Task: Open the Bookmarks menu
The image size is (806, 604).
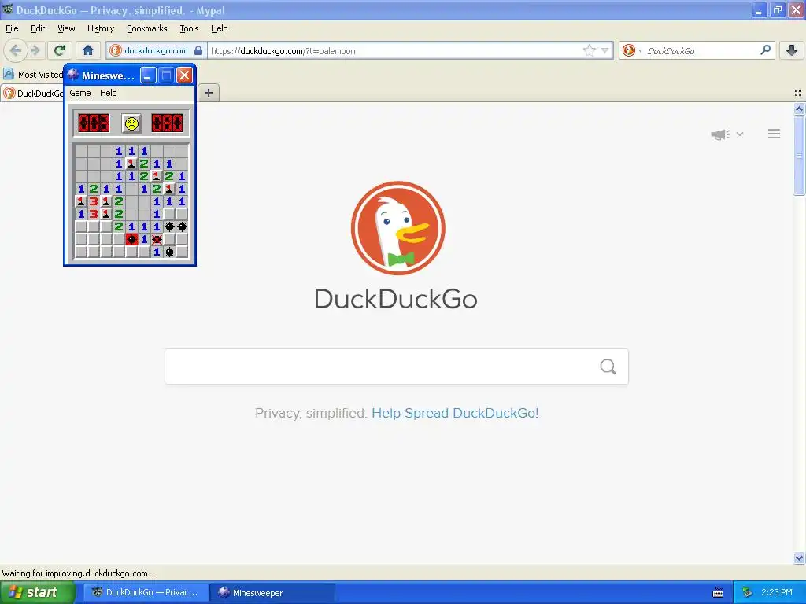Action: (x=147, y=28)
